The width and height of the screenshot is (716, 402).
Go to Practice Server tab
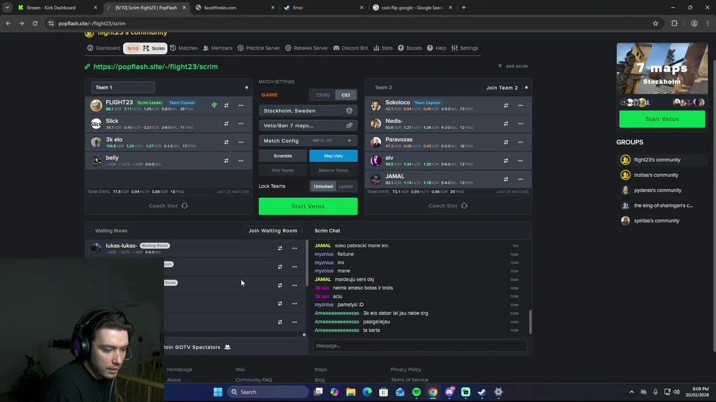tap(258, 48)
